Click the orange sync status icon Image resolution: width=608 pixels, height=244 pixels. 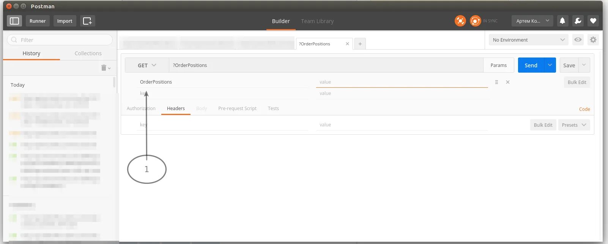[x=475, y=21]
